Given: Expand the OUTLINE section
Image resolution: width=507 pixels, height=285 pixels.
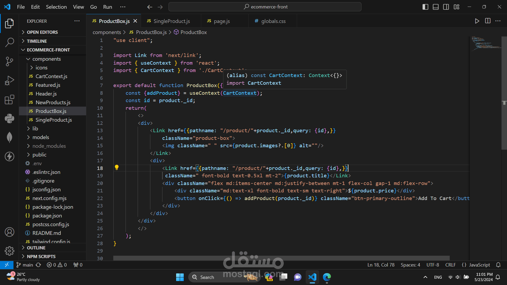Looking at the screenshot, I should coord(36,248).
